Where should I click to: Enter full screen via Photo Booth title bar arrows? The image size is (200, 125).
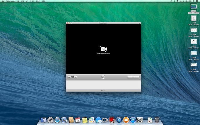click(x=140, y=23)
